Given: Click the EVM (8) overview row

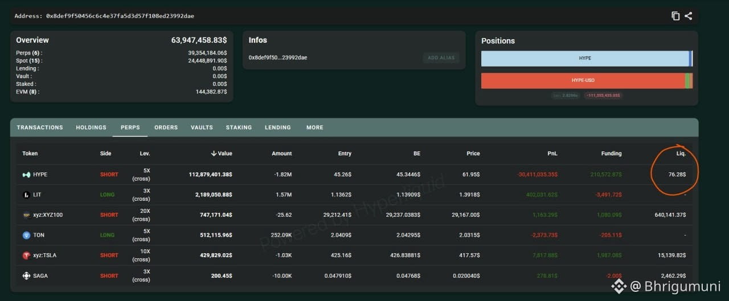Looking at the screenshot, I should [x=121, y=92].
